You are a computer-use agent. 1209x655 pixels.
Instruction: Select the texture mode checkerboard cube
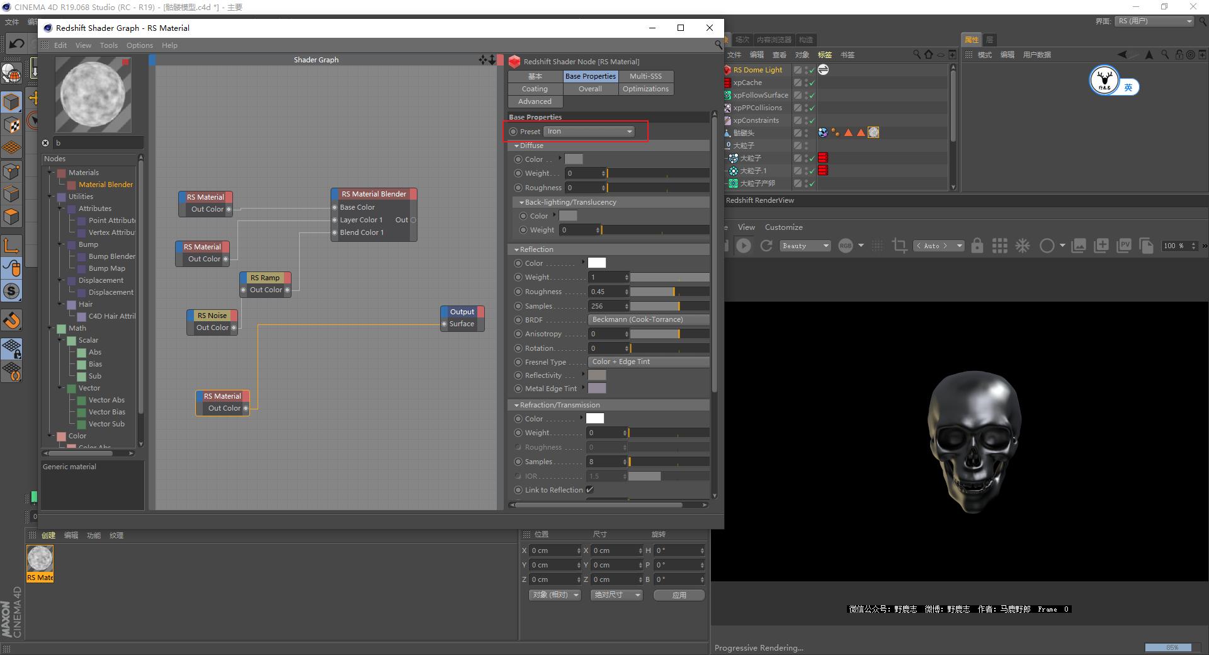pyautogui.click(x=12, y=125)
